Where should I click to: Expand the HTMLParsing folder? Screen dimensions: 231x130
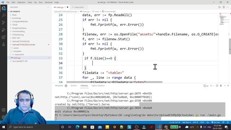18,35
